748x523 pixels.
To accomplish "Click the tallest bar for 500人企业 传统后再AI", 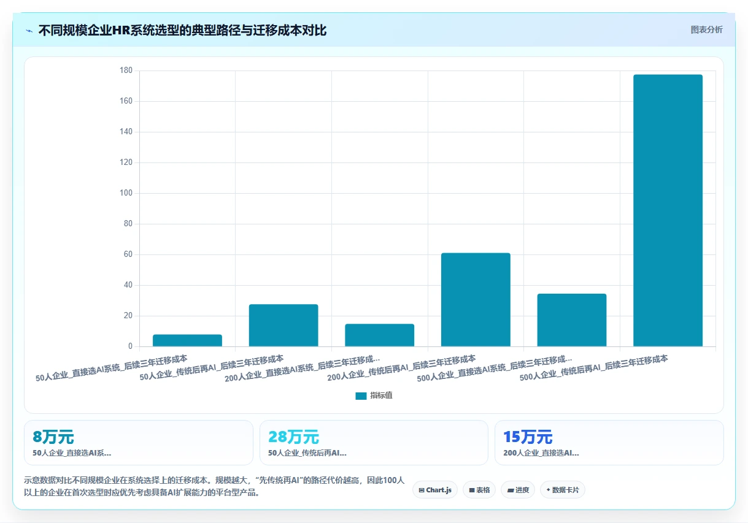I will [668, 210].
